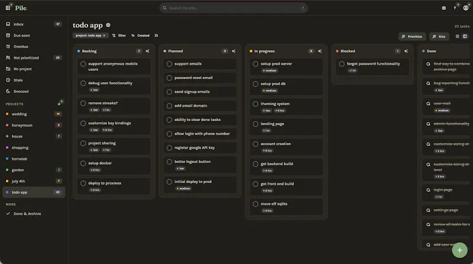The image size is (473, 264).
Task: Click the Pile logo icon
Action: click(x=8, y=8)
